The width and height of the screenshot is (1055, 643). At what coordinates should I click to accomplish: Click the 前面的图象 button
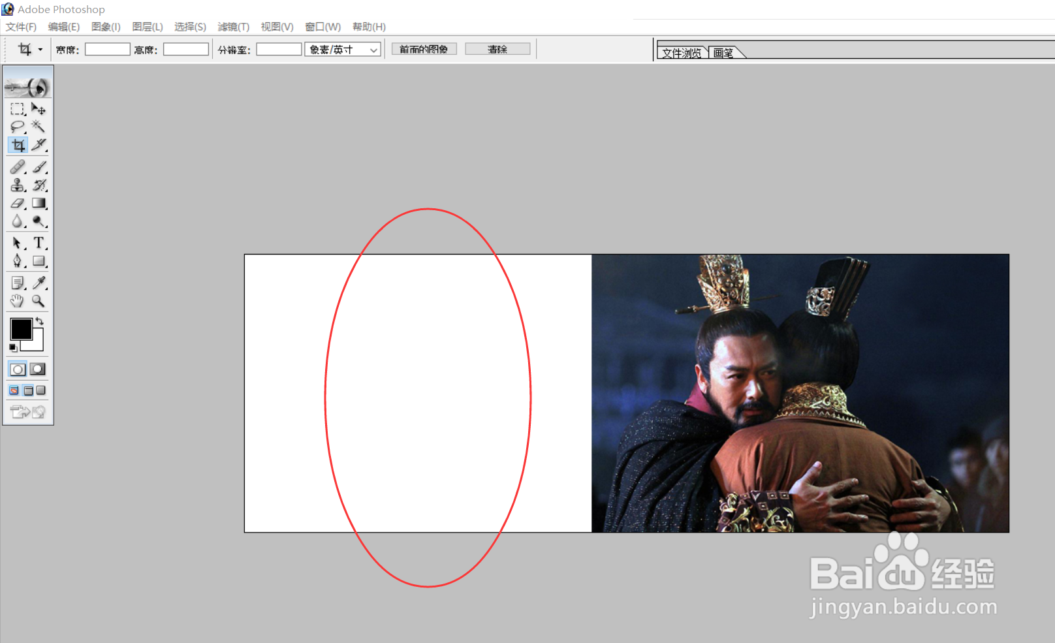pos(424,50)
